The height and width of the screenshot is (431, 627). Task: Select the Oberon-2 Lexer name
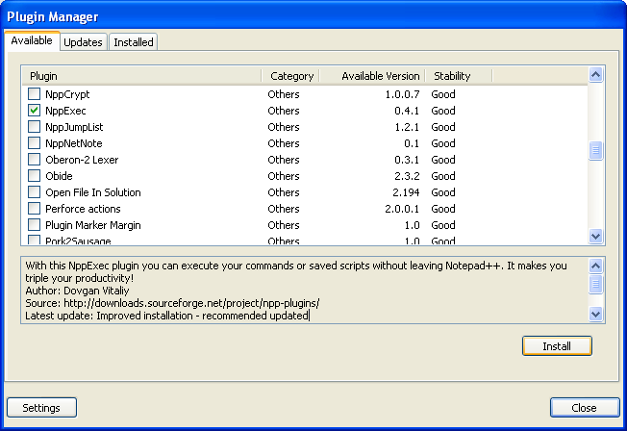pos(82,160)
